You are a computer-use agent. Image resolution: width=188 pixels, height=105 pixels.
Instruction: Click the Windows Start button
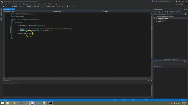[2, 103]
